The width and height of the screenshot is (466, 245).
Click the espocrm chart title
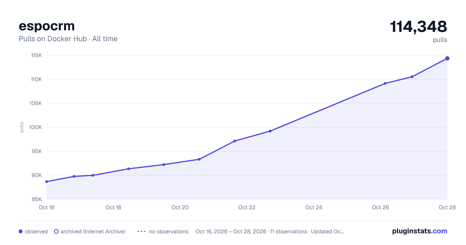pyautogui.click(x=47, y=26)
